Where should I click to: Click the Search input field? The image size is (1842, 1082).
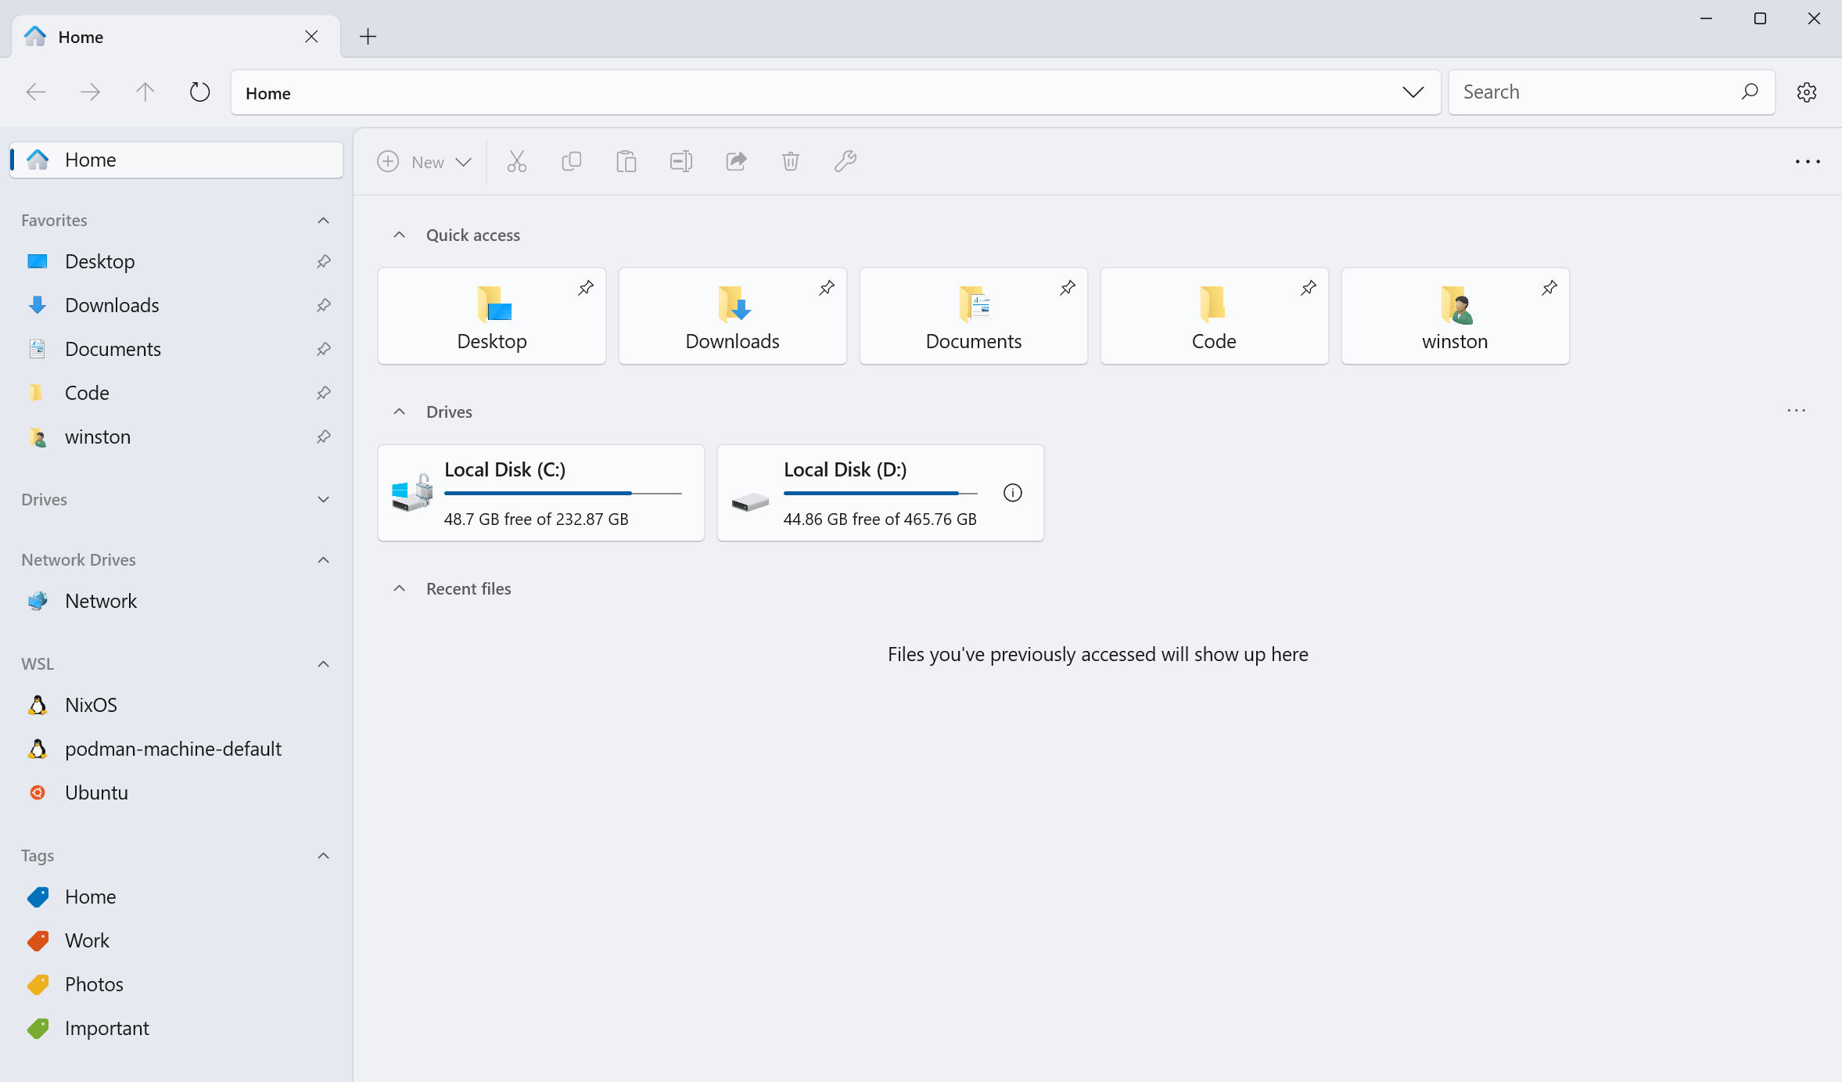1596,92
